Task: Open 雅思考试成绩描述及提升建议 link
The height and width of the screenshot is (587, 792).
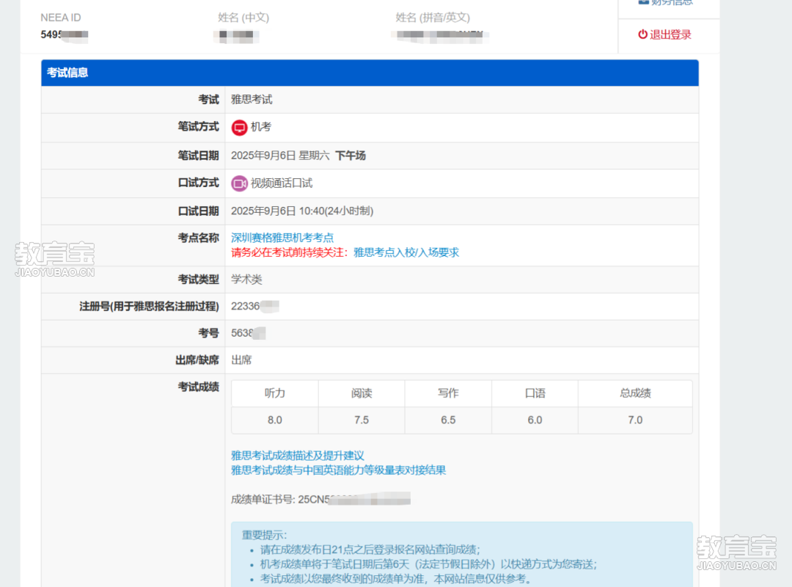Action: tap(298, 456)
